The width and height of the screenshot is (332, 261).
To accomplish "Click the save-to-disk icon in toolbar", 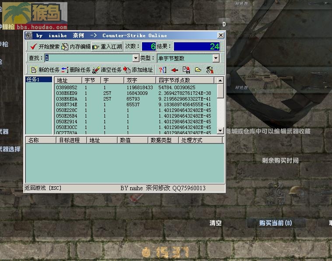I will click(186, 70).
